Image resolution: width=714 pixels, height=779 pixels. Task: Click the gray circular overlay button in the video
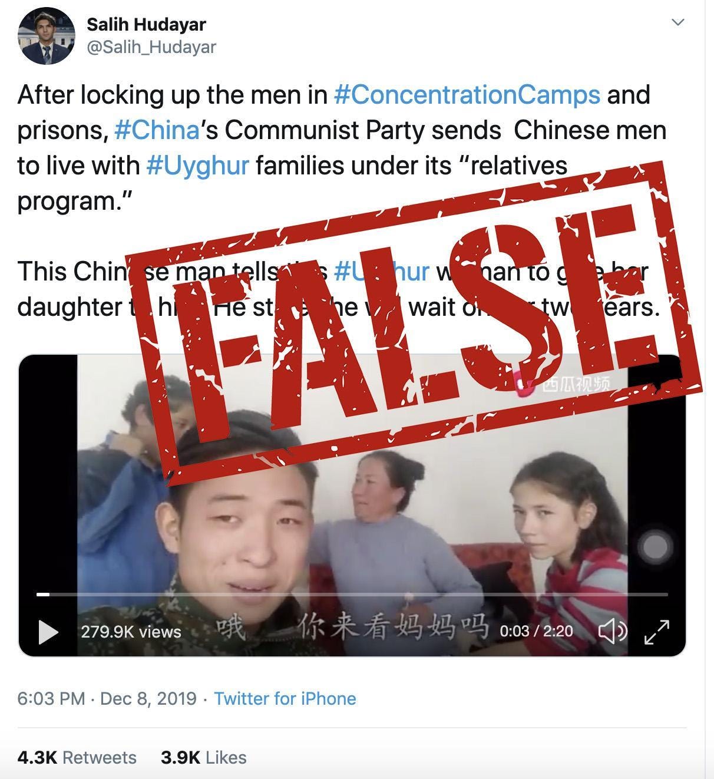(x=654, y=546)
